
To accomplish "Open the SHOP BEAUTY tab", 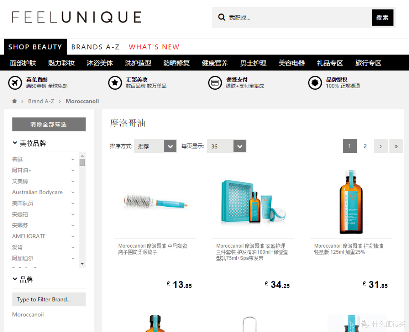I will (x=35, y=47).
